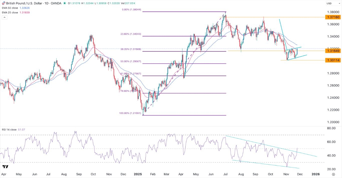Click the British Pound flag symbol icon
The image size is (342, 178).
[x=4, y=3]
